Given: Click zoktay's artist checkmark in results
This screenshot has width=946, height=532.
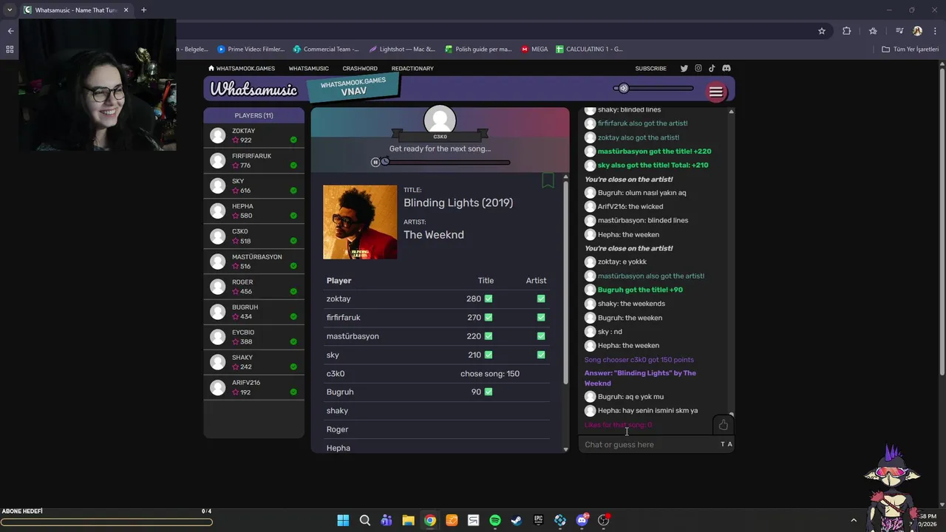Looking at the screenshot, I should [541, 299].
